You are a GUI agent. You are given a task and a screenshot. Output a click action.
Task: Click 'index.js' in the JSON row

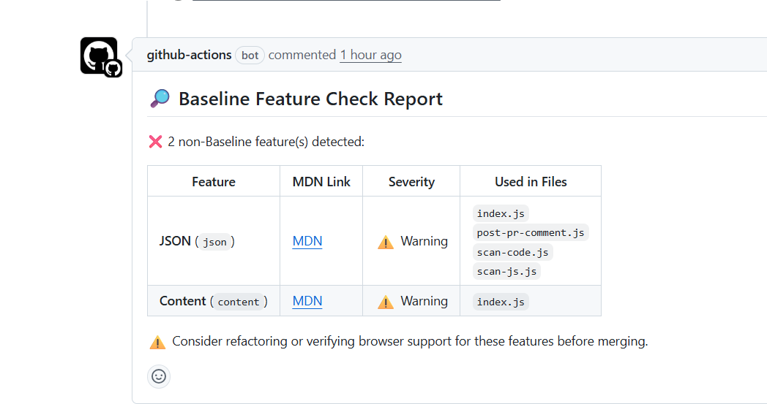pos(501,213)
